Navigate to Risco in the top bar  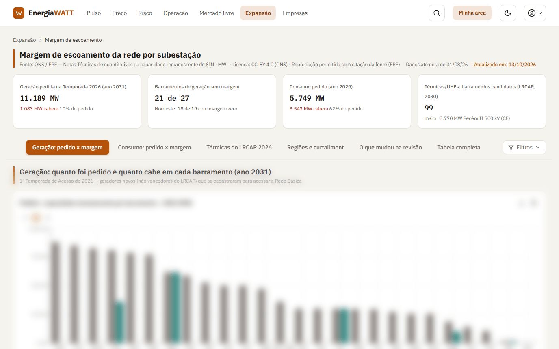coord(145,13)
